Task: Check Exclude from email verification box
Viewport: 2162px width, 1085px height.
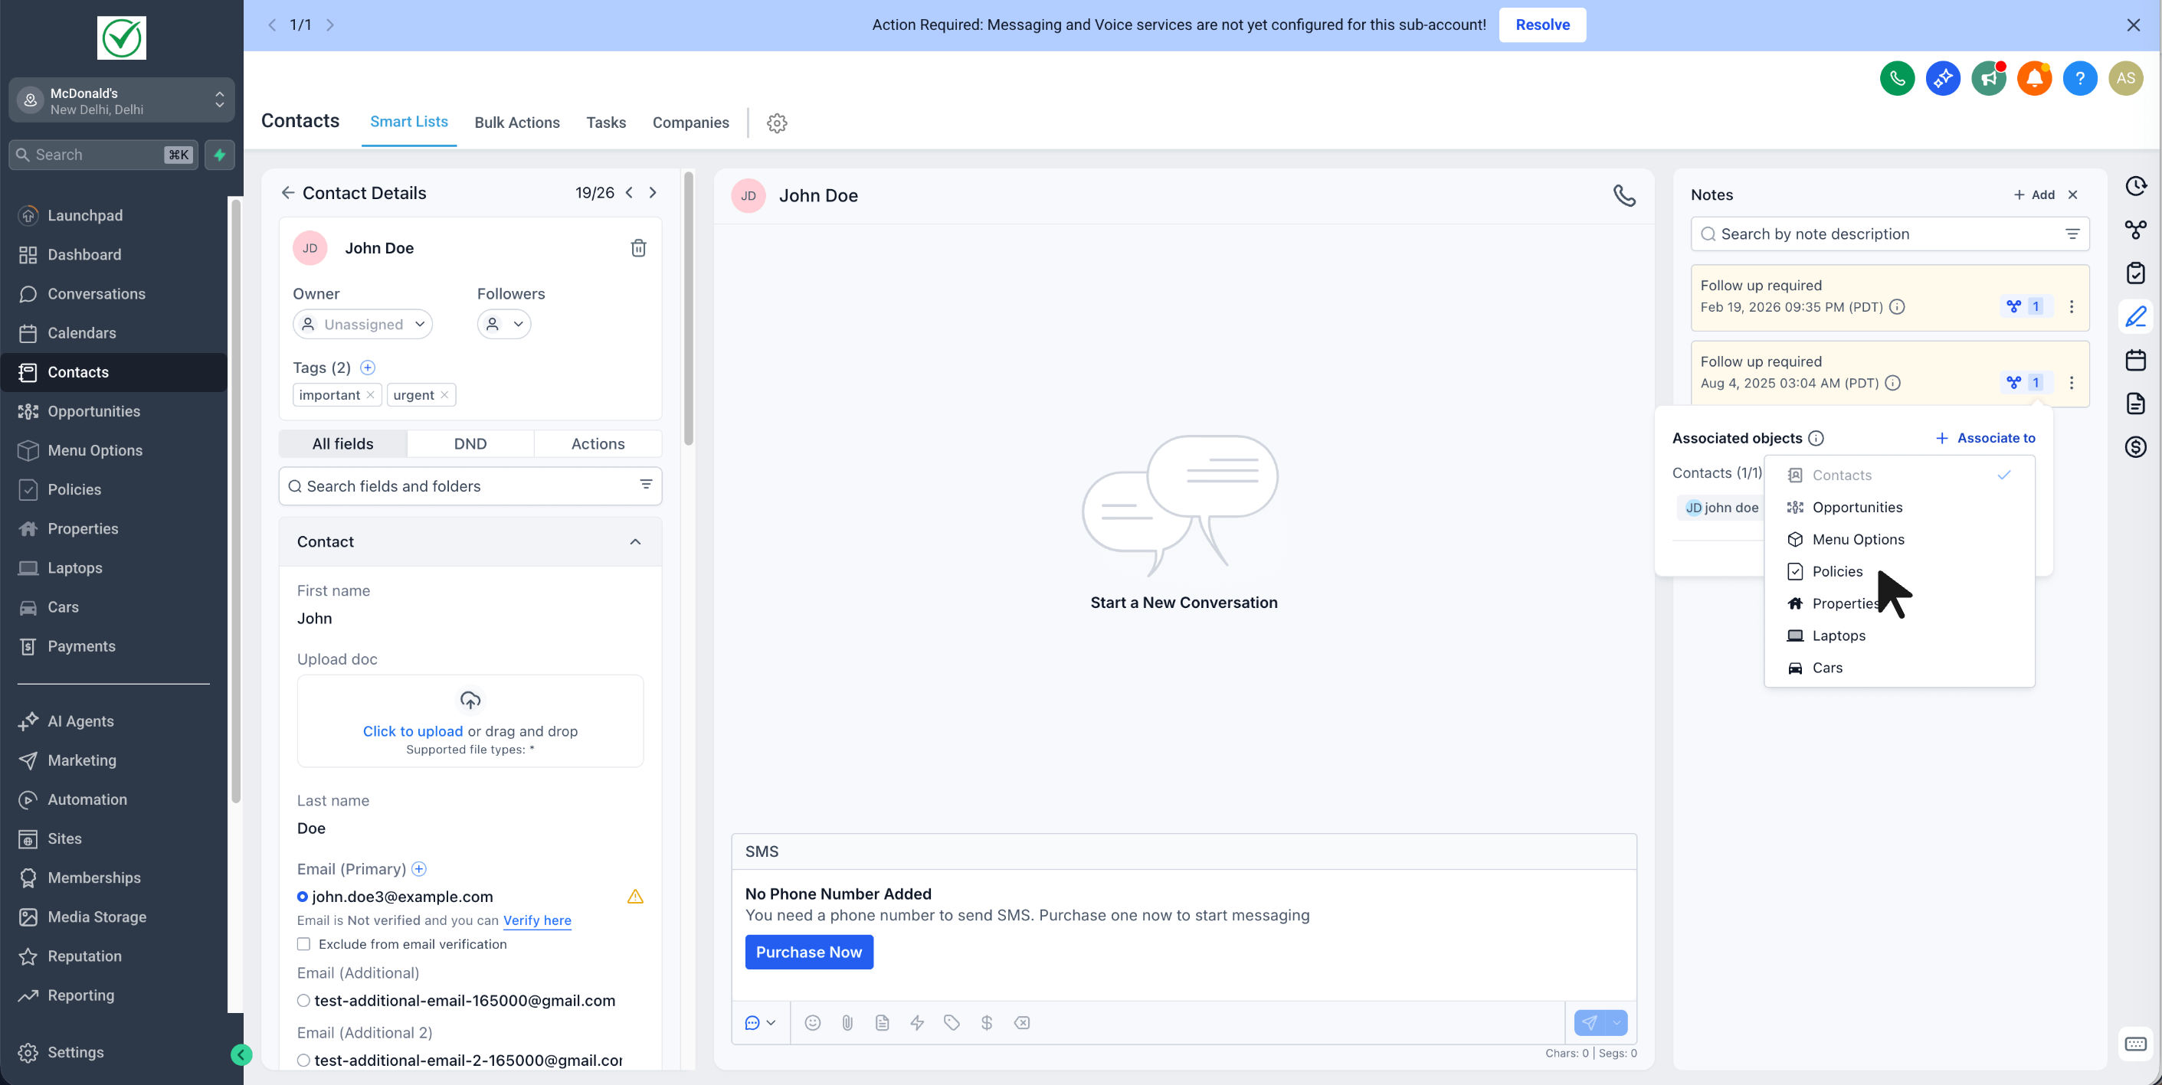Action: point(304,944)
